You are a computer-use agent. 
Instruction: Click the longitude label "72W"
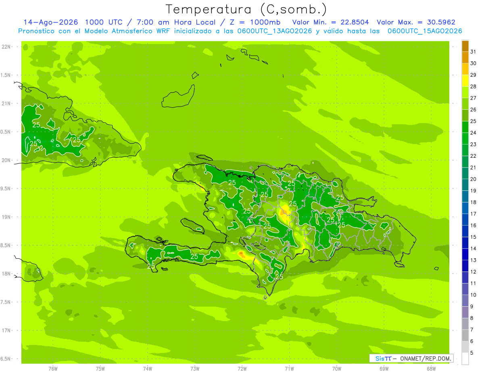click(242, 368)
